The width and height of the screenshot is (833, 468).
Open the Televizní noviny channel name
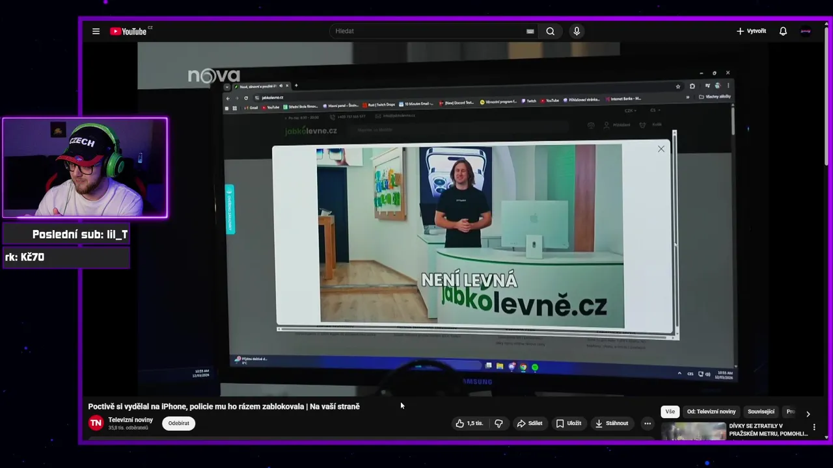(x=130, y=420)
